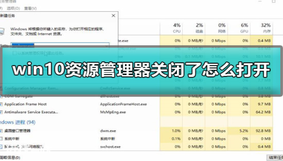The height and width of the screenshot is (161, 283).
Task: Click the 9.7 MB memory value
Action: (264, 104)
